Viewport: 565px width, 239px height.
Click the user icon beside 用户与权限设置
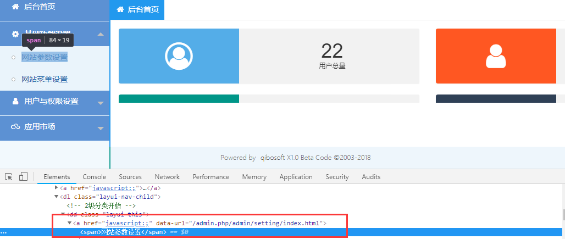coord(15,101)
